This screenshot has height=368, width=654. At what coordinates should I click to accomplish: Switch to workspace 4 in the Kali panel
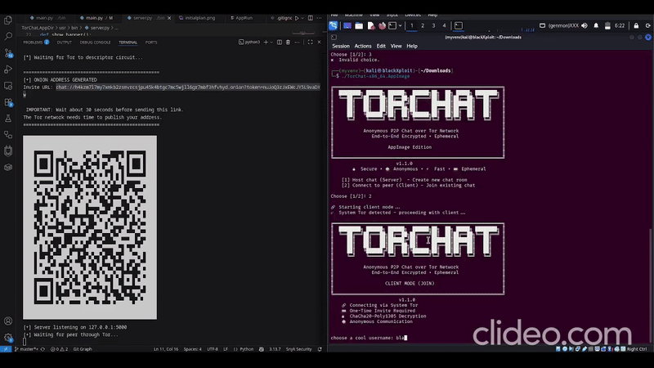(444, 26)
